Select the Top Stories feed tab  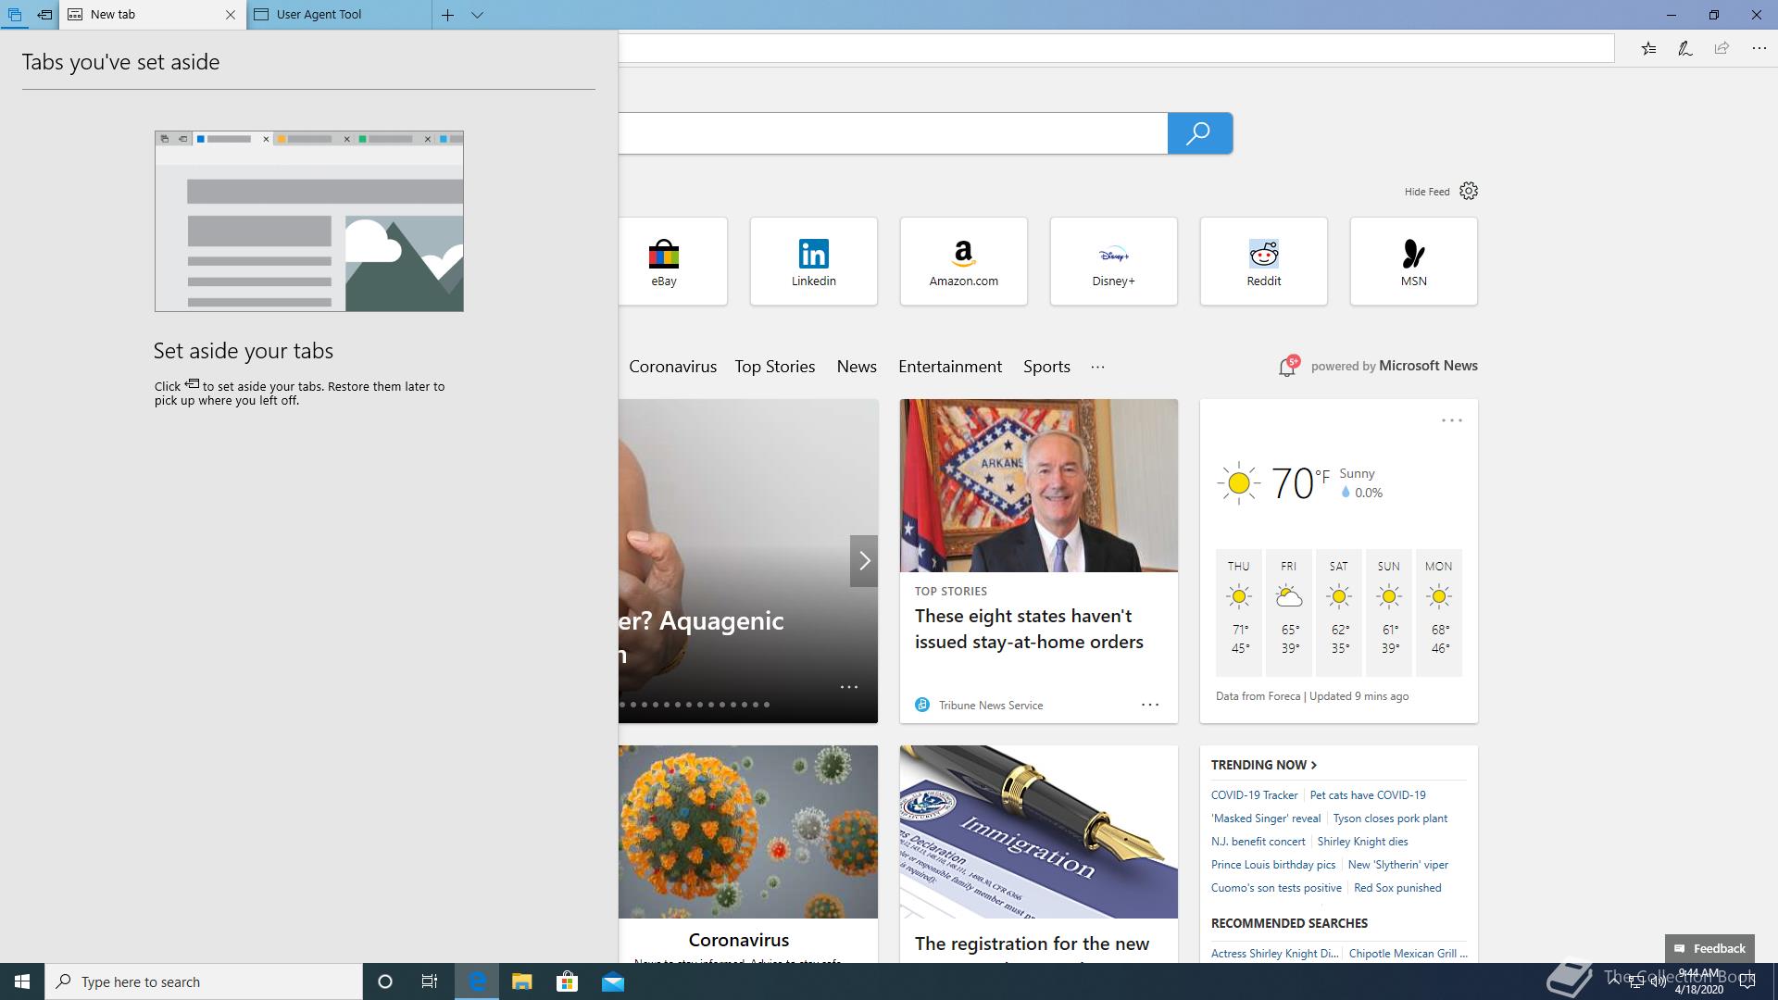click(x=774, y=367)
